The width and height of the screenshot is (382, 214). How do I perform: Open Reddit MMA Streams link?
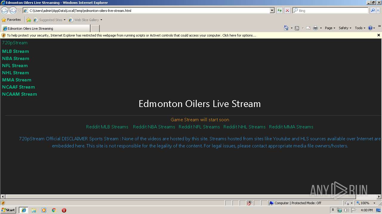pyautogui.click(x=291, y=127)
